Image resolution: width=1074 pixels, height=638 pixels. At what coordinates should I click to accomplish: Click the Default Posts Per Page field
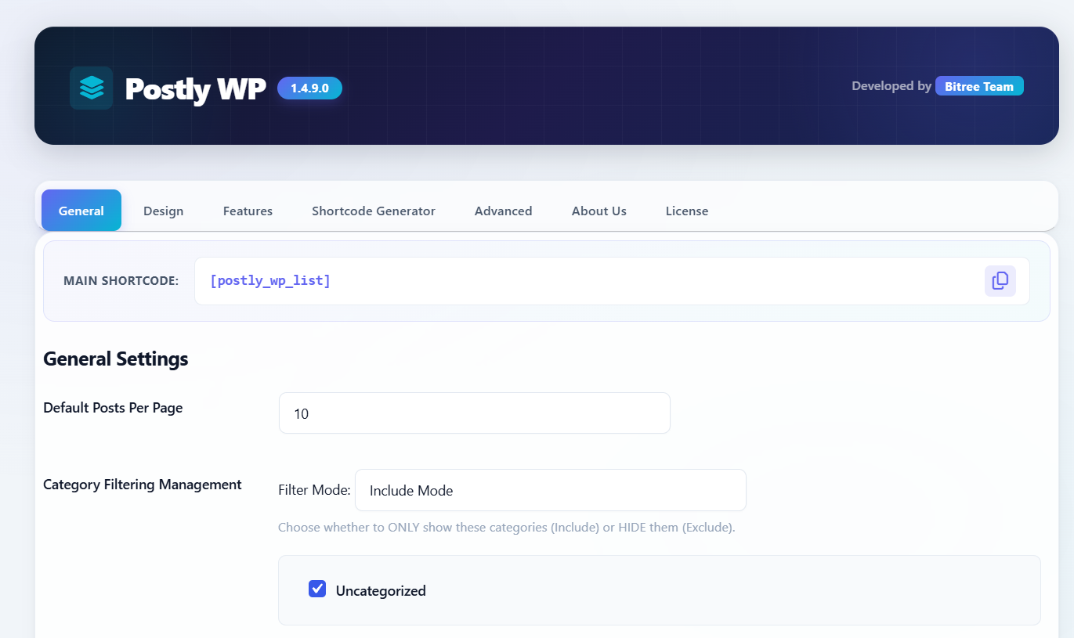475,413
